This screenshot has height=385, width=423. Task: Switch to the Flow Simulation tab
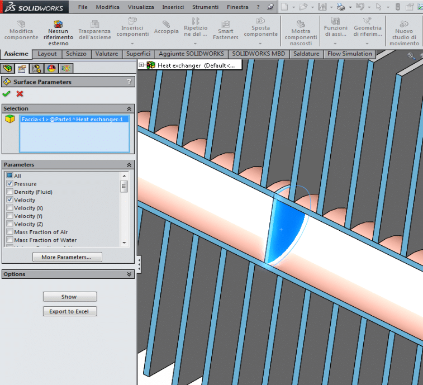349,54
